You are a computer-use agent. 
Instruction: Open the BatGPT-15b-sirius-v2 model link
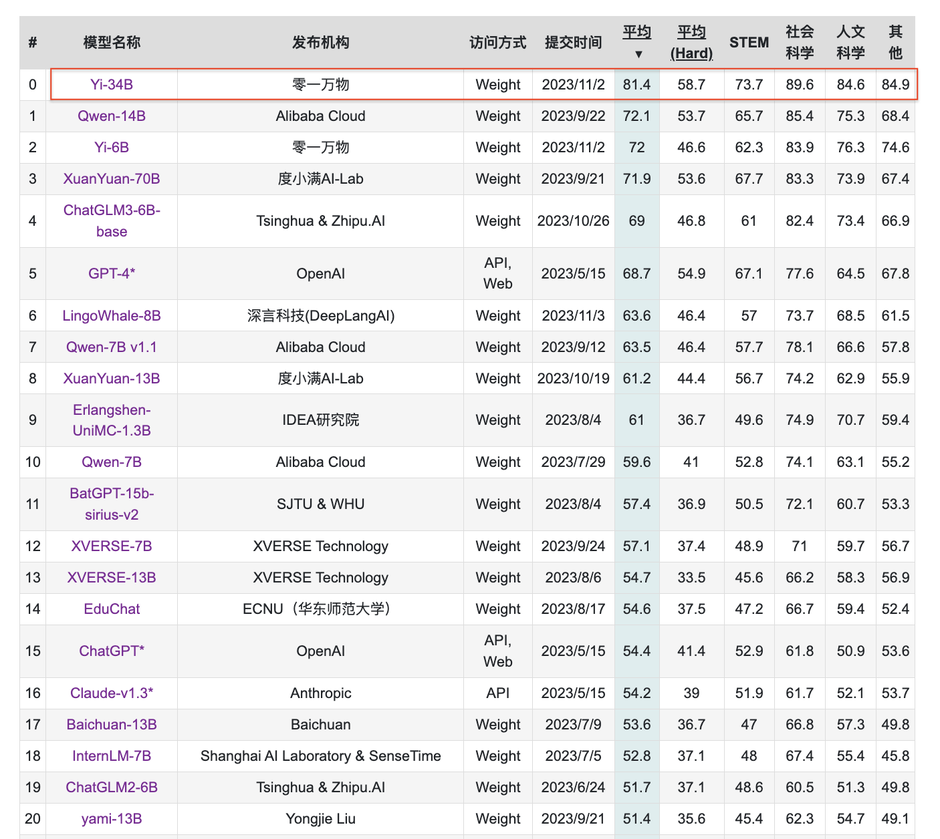click(x=111, y=504)
